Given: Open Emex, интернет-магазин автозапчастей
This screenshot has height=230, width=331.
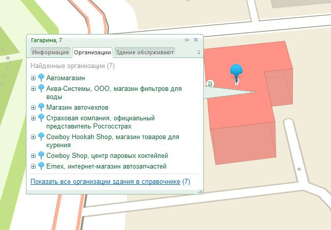Looking at the screenshot, I should pyautogui.click(x=106, y=167).
